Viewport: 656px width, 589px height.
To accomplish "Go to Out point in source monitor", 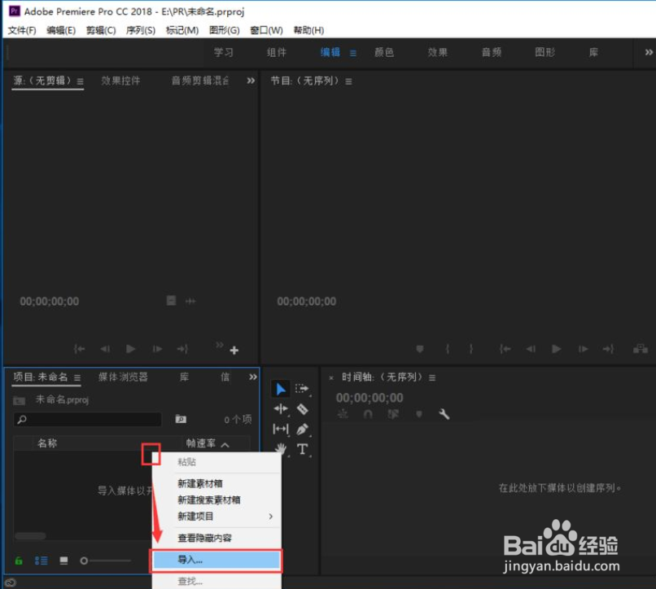I will point(182,348).
